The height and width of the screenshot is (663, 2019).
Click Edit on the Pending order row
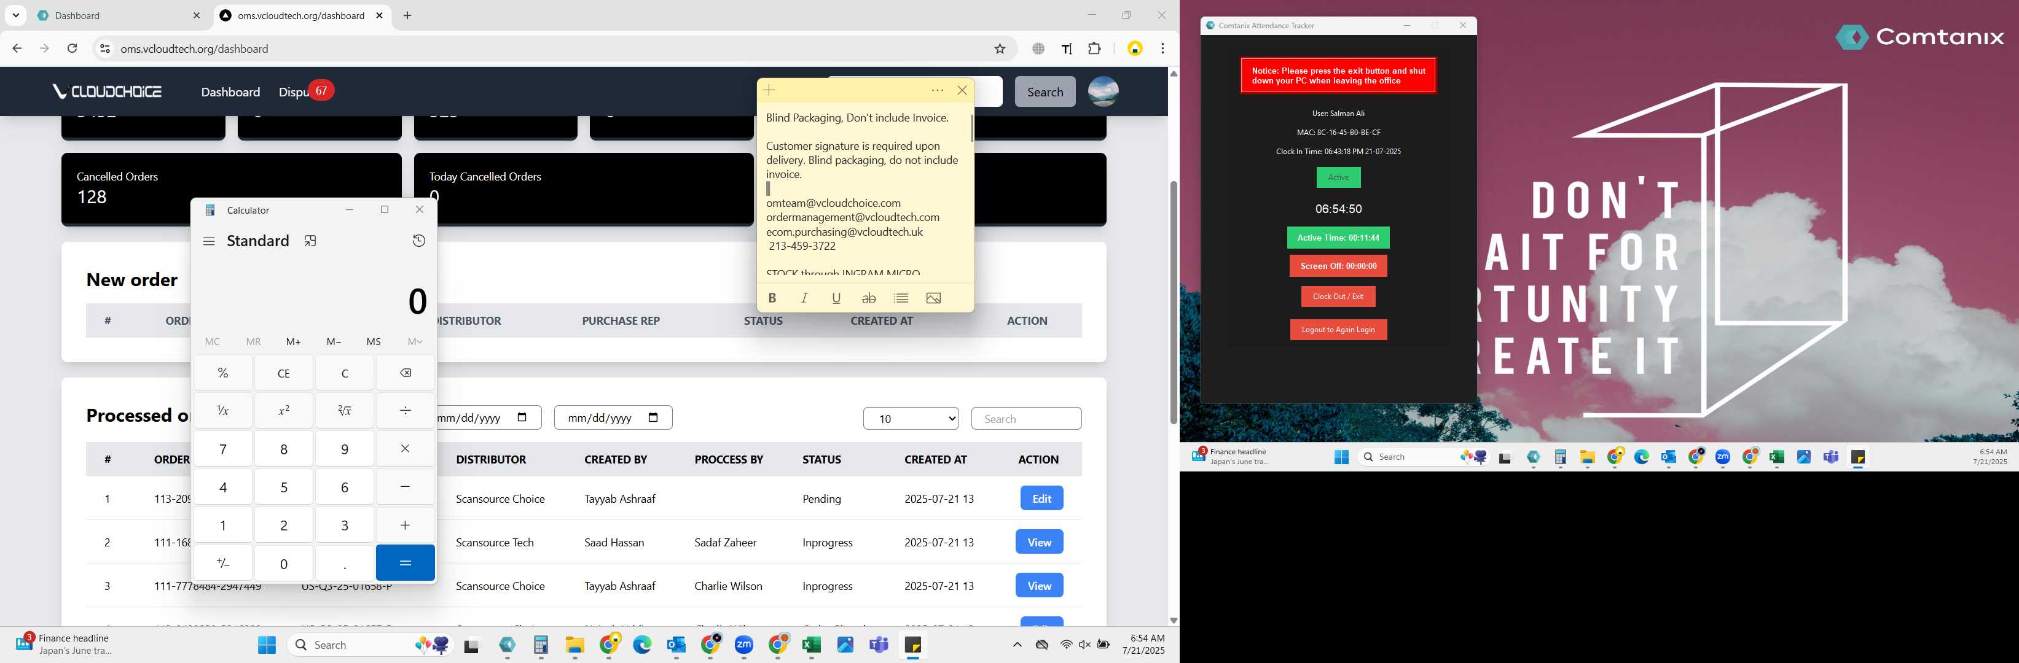click(1041, 498)
